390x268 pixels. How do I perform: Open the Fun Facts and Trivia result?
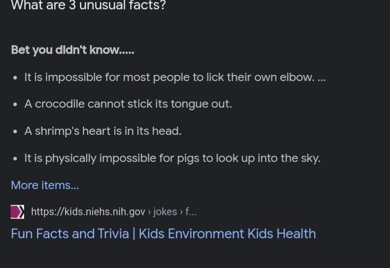pyautogui.click(x=163, y=234)
